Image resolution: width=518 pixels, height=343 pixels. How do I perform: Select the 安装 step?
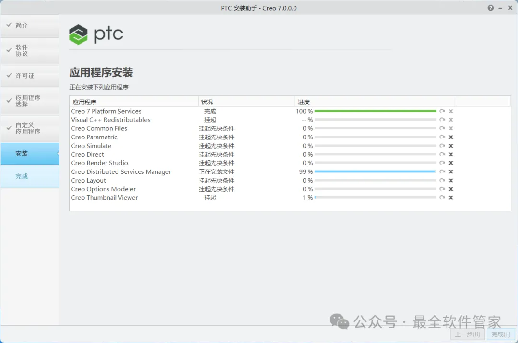tap(30, 154)
